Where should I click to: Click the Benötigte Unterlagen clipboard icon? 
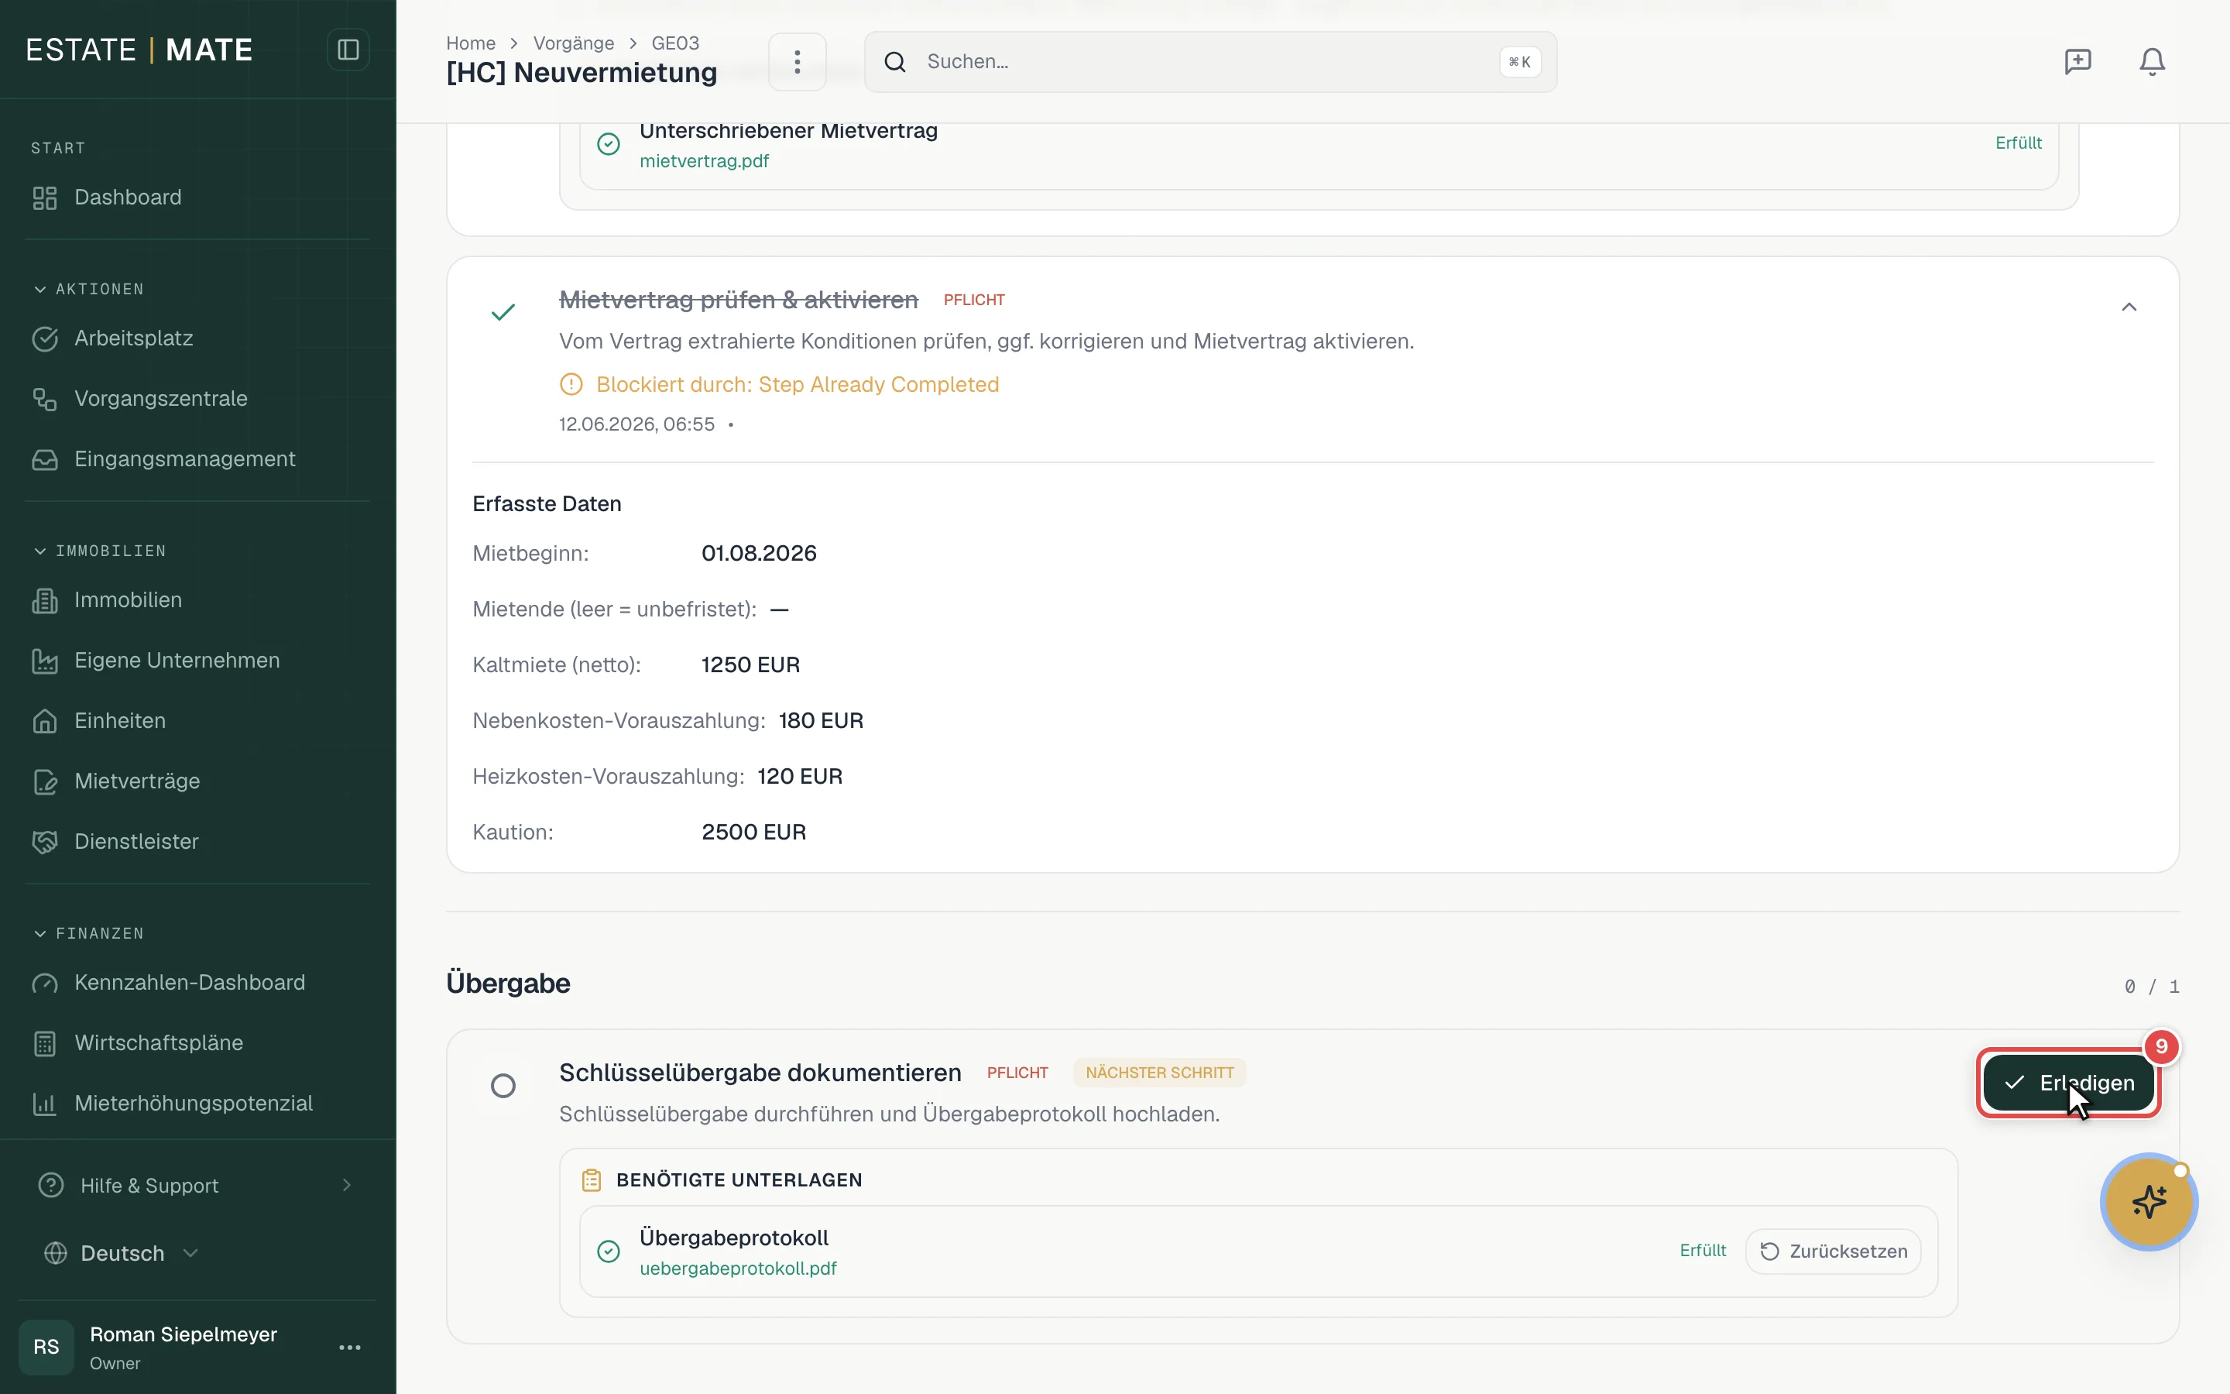592,1180
